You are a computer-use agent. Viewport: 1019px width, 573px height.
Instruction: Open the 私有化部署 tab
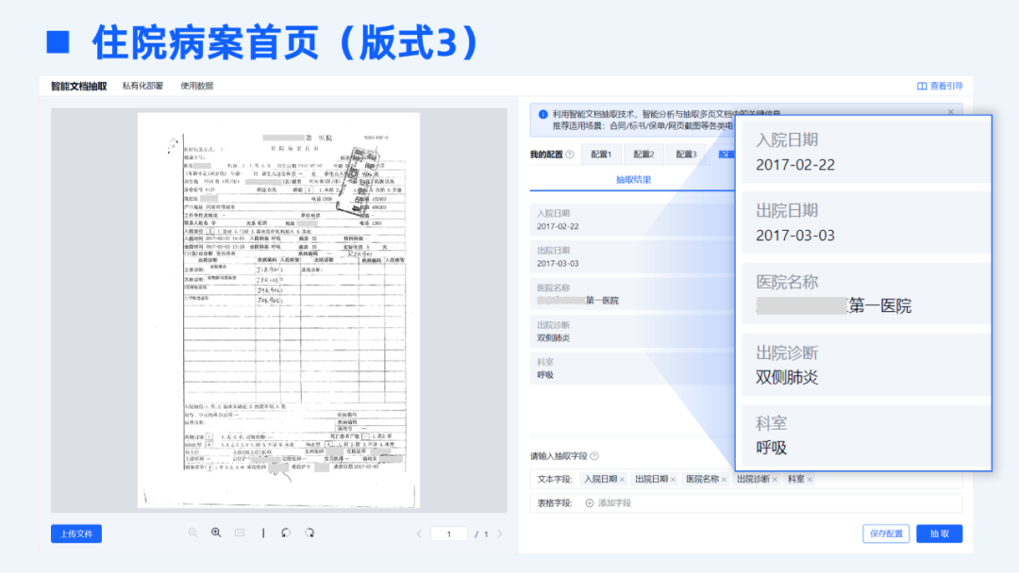pyautogui.click(x=143, y=87)
